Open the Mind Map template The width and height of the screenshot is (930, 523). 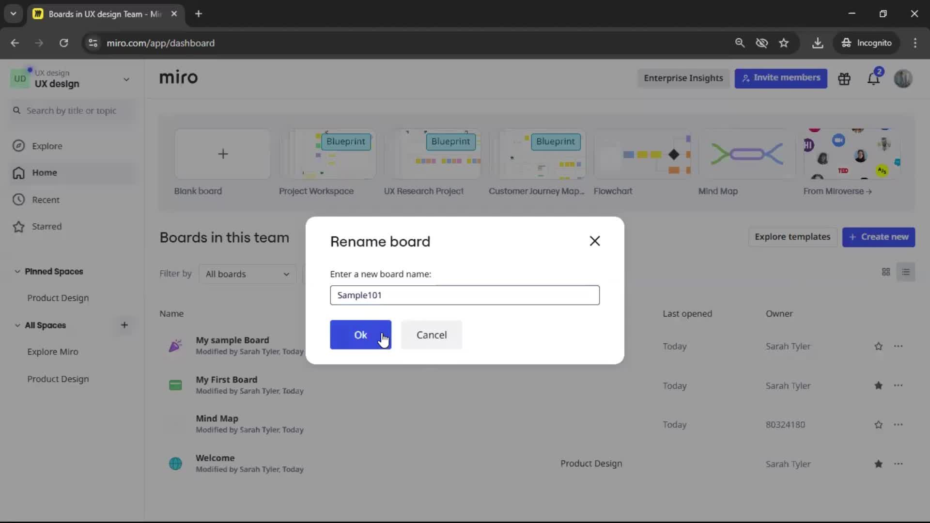tap(747, 154)
